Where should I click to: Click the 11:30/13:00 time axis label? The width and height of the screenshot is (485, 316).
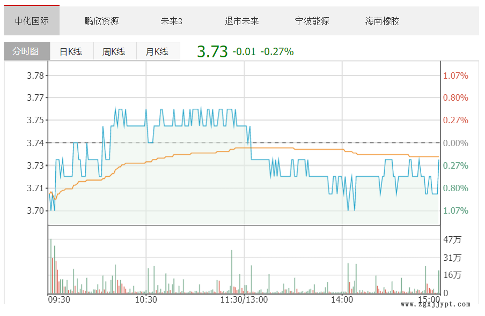[244, 299]
